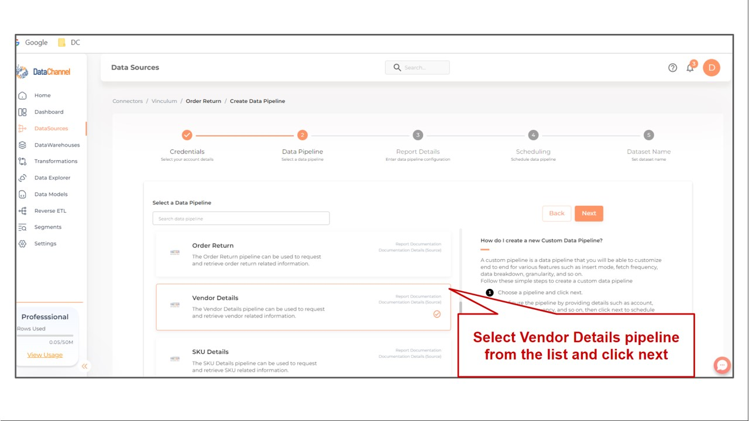
Task: Click the Order Return vendor logo
Action: (174, 253)
